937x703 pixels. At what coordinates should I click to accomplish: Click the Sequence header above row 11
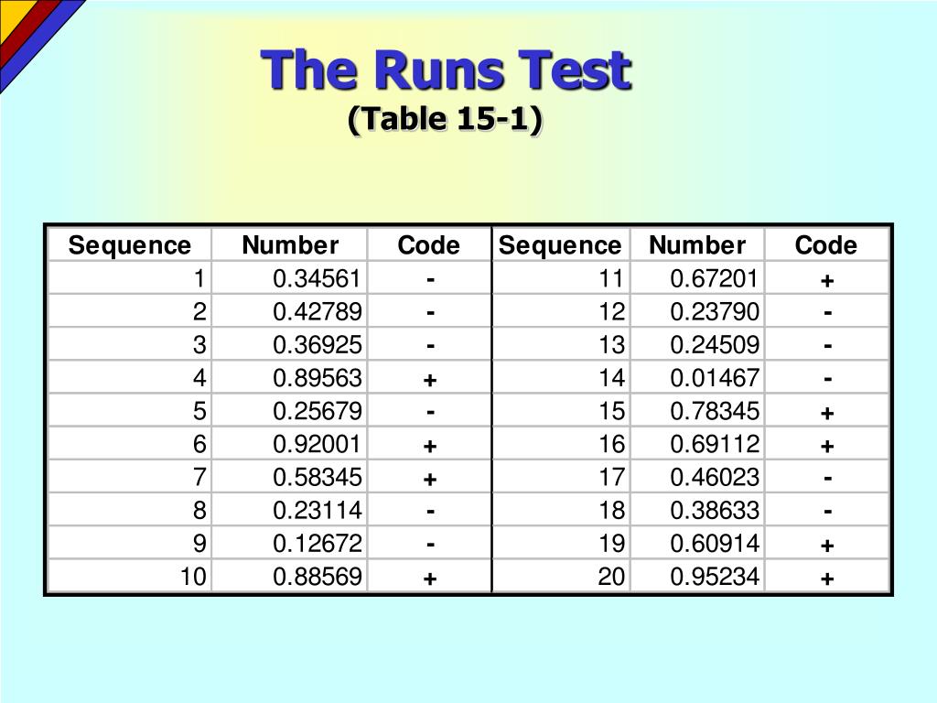pos(560,245)
